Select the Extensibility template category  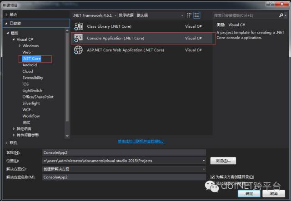33,78
